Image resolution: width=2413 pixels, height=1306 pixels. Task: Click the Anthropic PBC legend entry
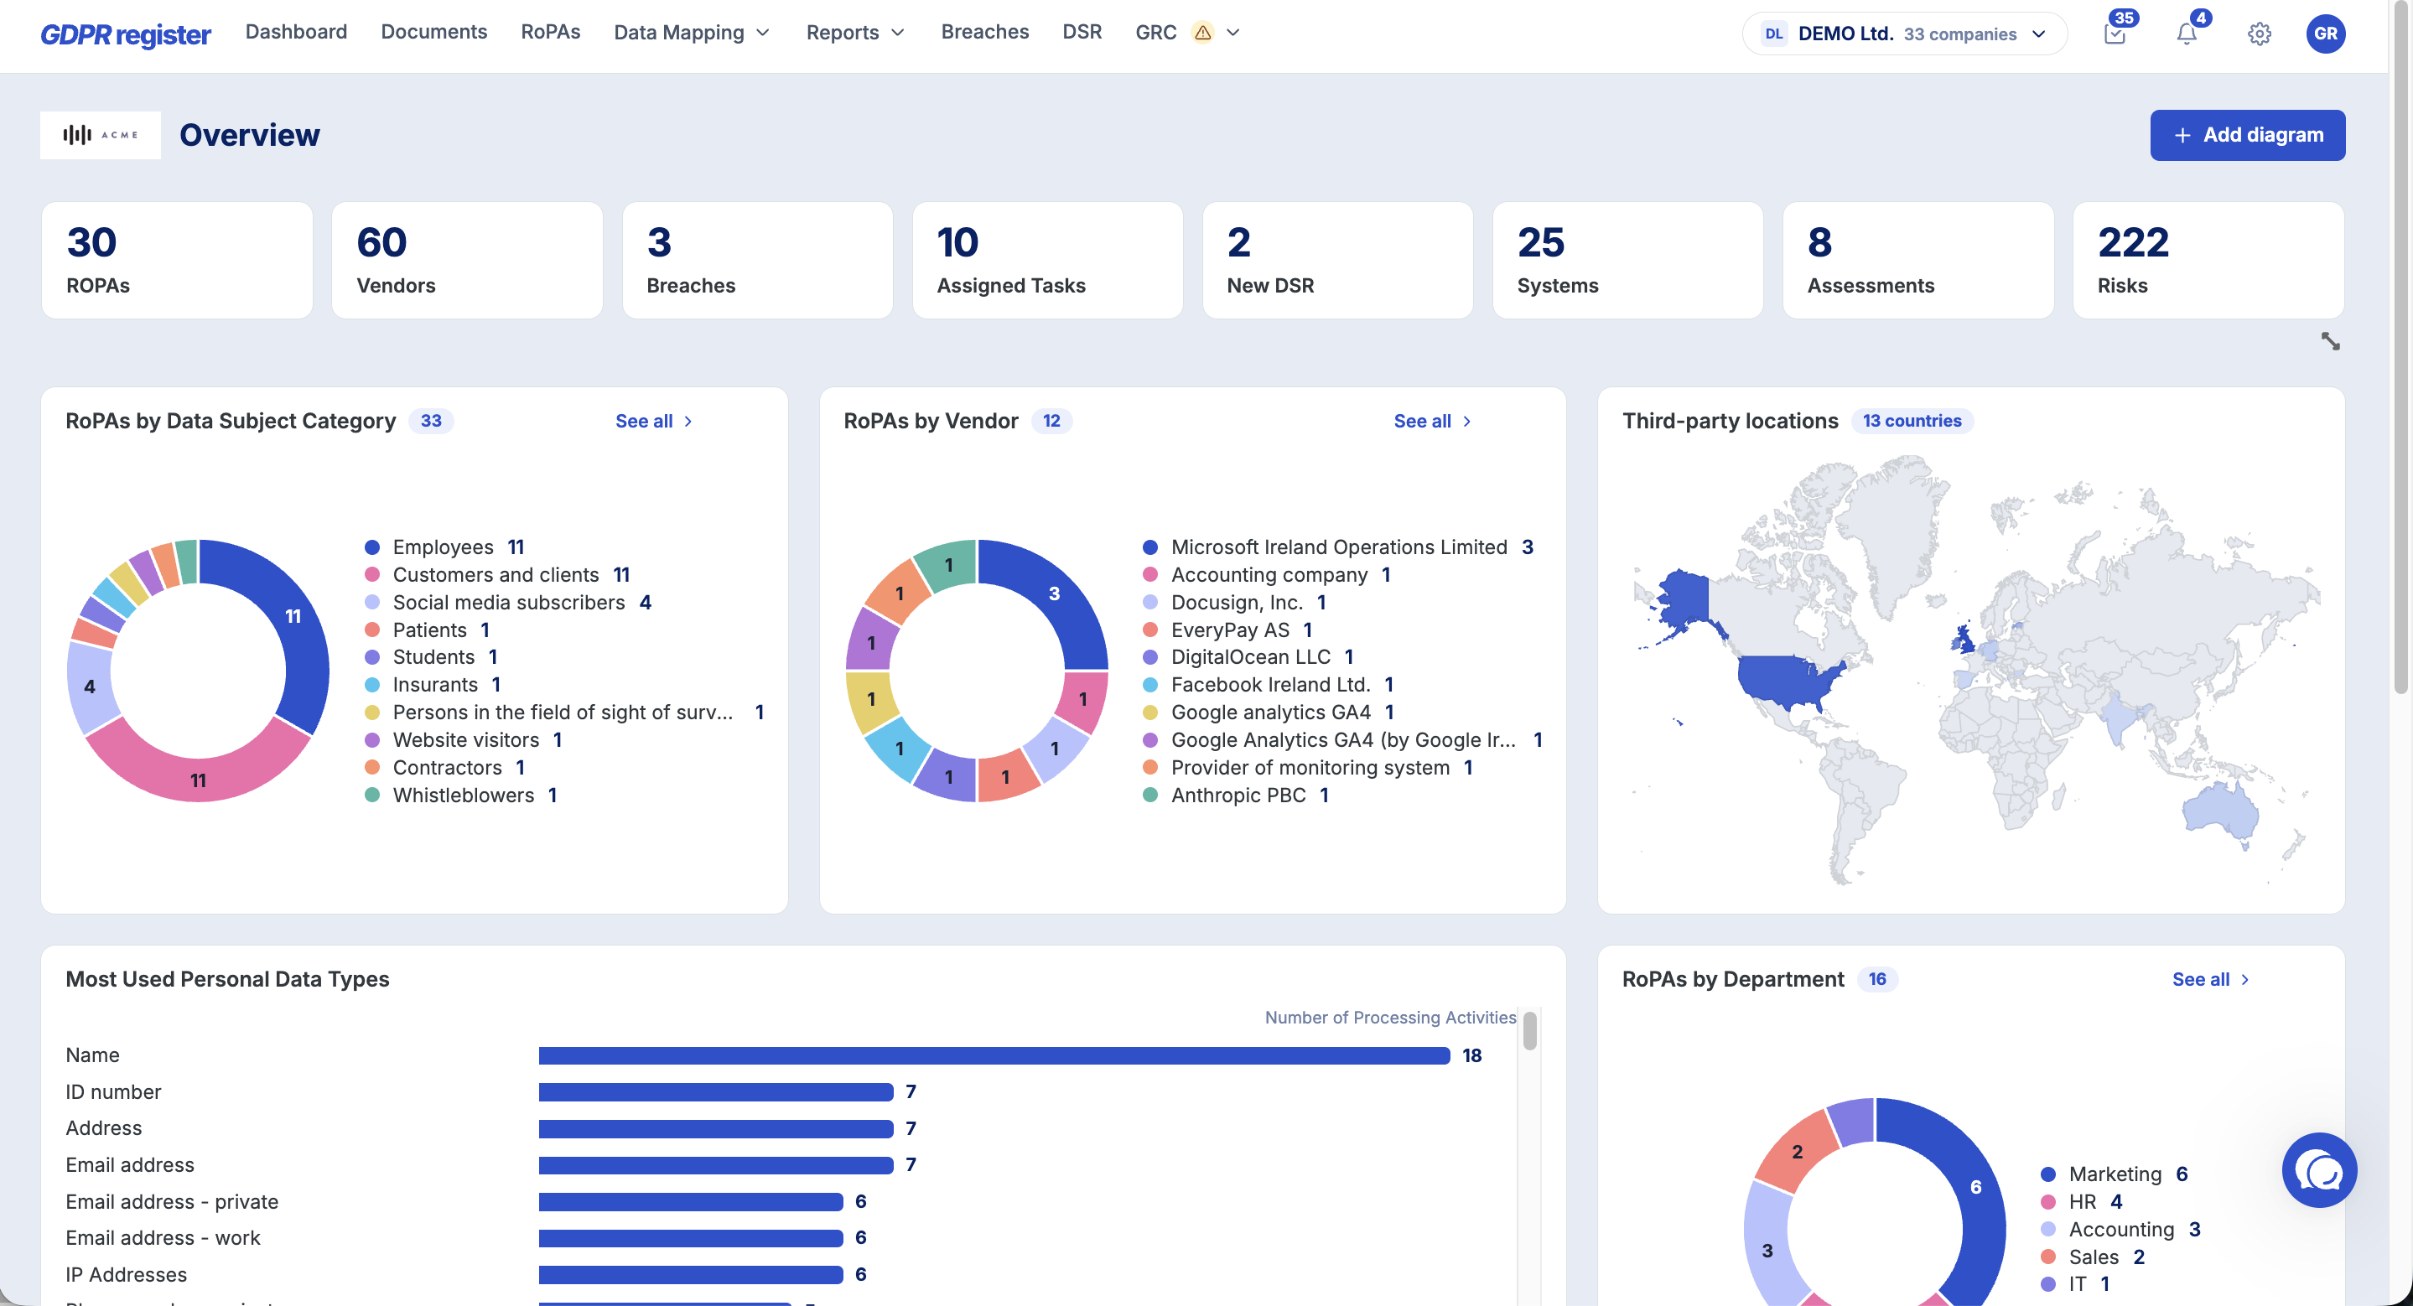tap(1237, 796)
